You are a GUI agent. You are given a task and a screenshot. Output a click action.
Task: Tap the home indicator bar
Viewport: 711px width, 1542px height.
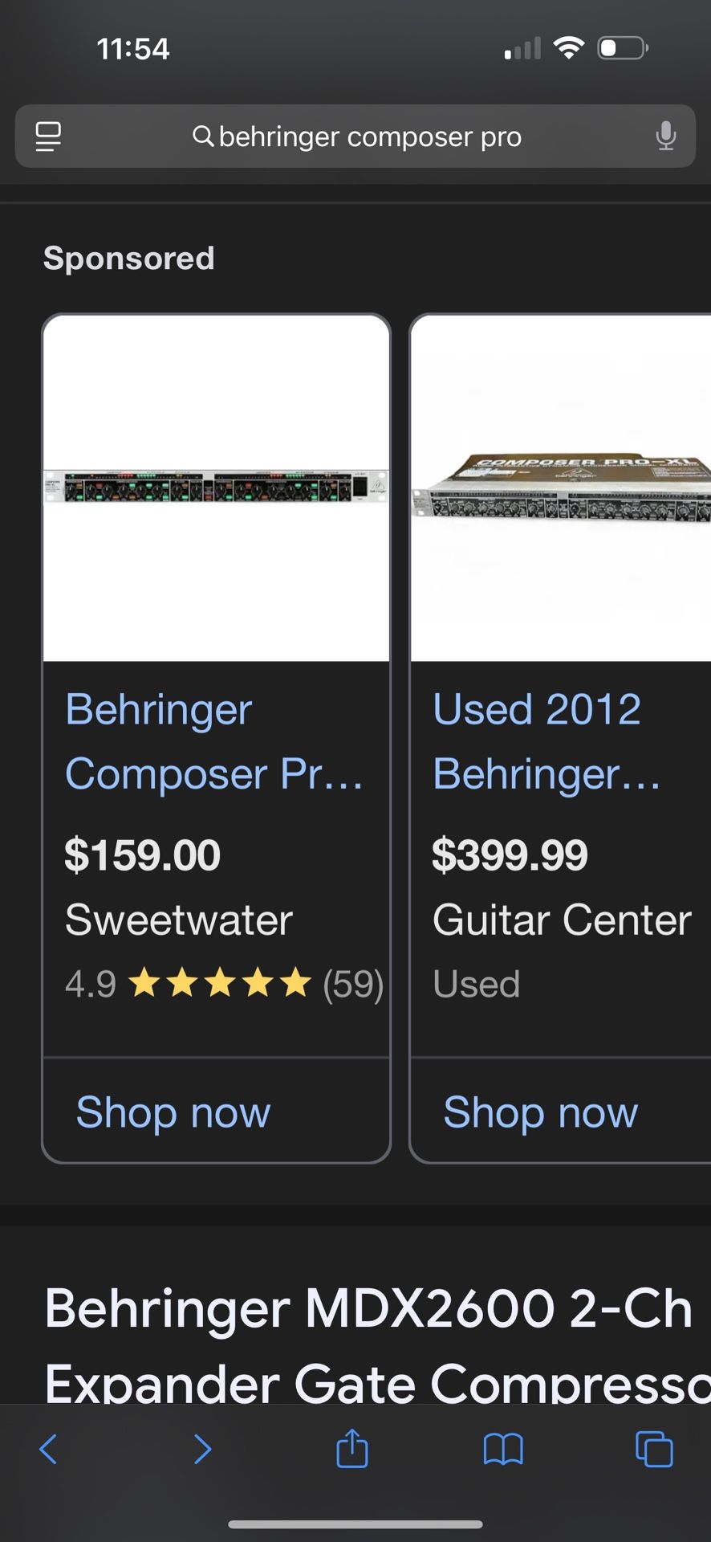355,1524
